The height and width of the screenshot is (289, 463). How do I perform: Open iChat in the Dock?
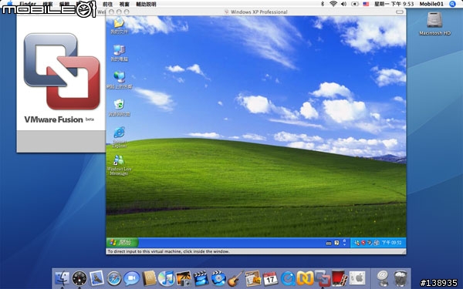(132, 278)
